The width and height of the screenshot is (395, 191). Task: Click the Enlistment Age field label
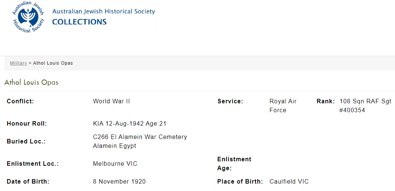[x=234, y=164]
